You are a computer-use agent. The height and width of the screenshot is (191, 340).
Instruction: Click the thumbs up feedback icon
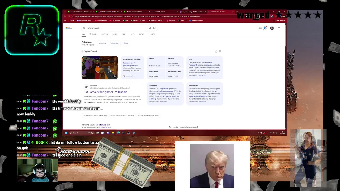tap(216, 51)
